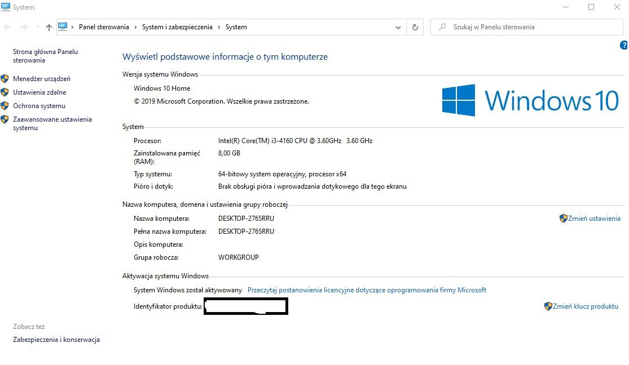
Task: Click the shield icon beside 'Zaawansowane ustawienia systemu'
Action: click(5, 119)
